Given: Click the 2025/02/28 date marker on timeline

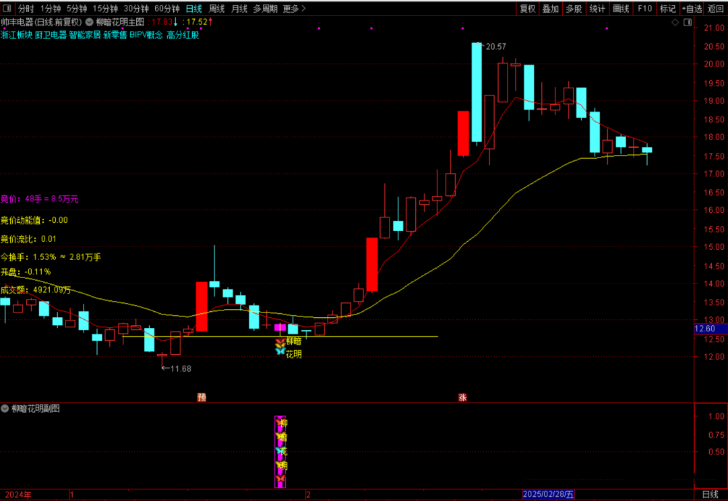Looking at the screenshot, I should tap(550, 495).
